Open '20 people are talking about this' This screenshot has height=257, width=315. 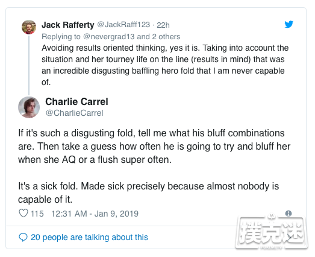89,237
